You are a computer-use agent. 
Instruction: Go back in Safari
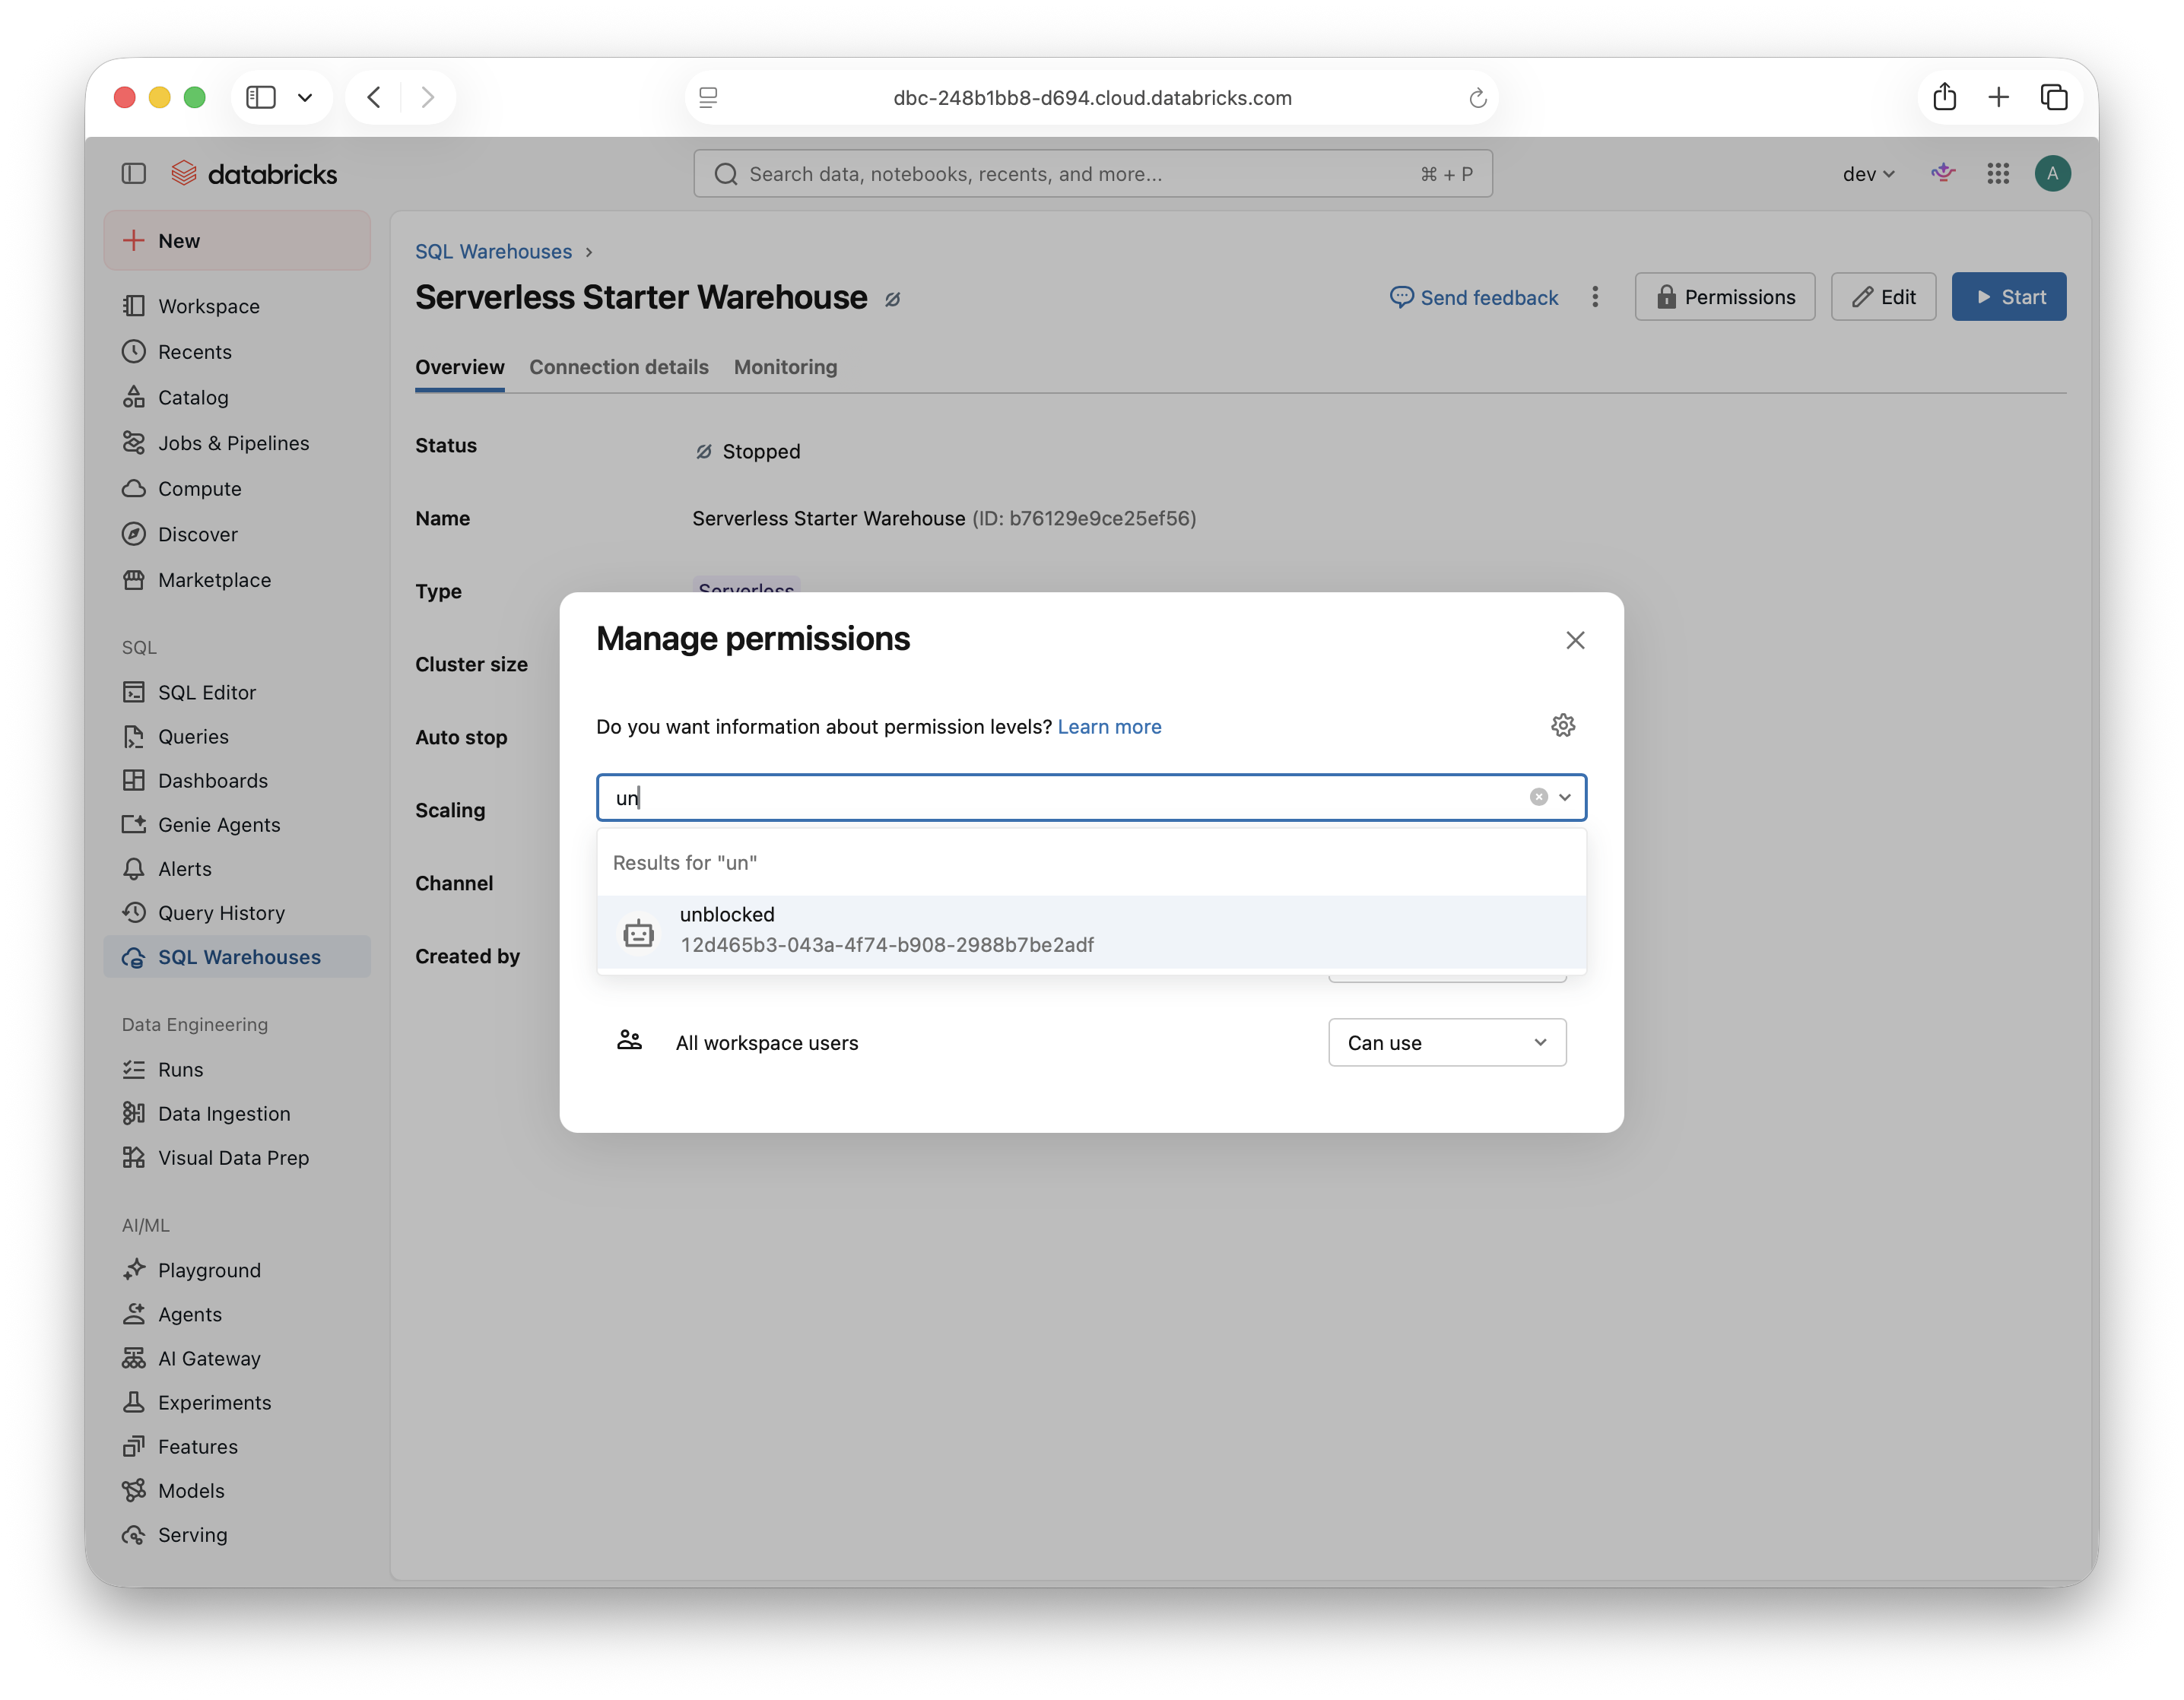[374, 97]
